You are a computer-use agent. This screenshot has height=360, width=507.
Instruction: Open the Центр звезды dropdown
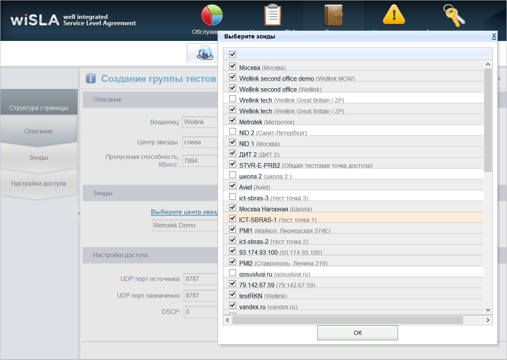tap(200, 142)
